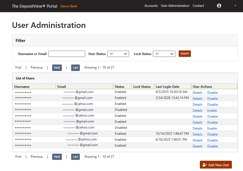Expand the User Status dropdown
243x171 pixels.
118,54
